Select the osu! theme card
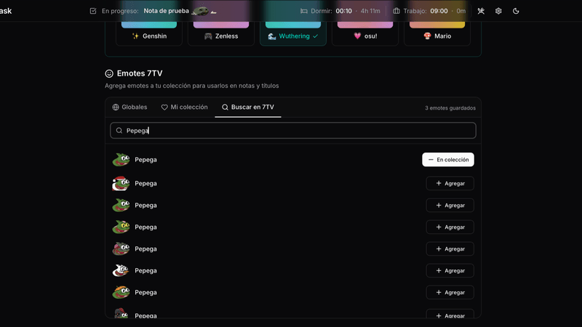The height and width of the screenshot is (327, 582). point(365,33)
